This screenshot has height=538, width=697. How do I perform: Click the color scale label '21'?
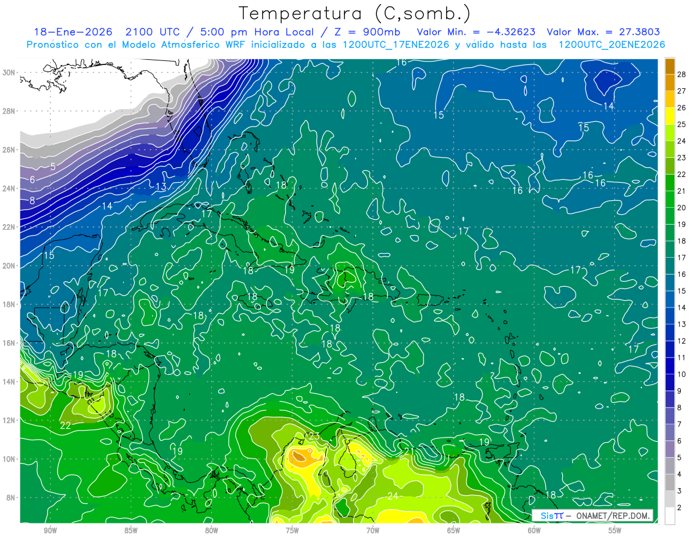[x=682, y=191]
